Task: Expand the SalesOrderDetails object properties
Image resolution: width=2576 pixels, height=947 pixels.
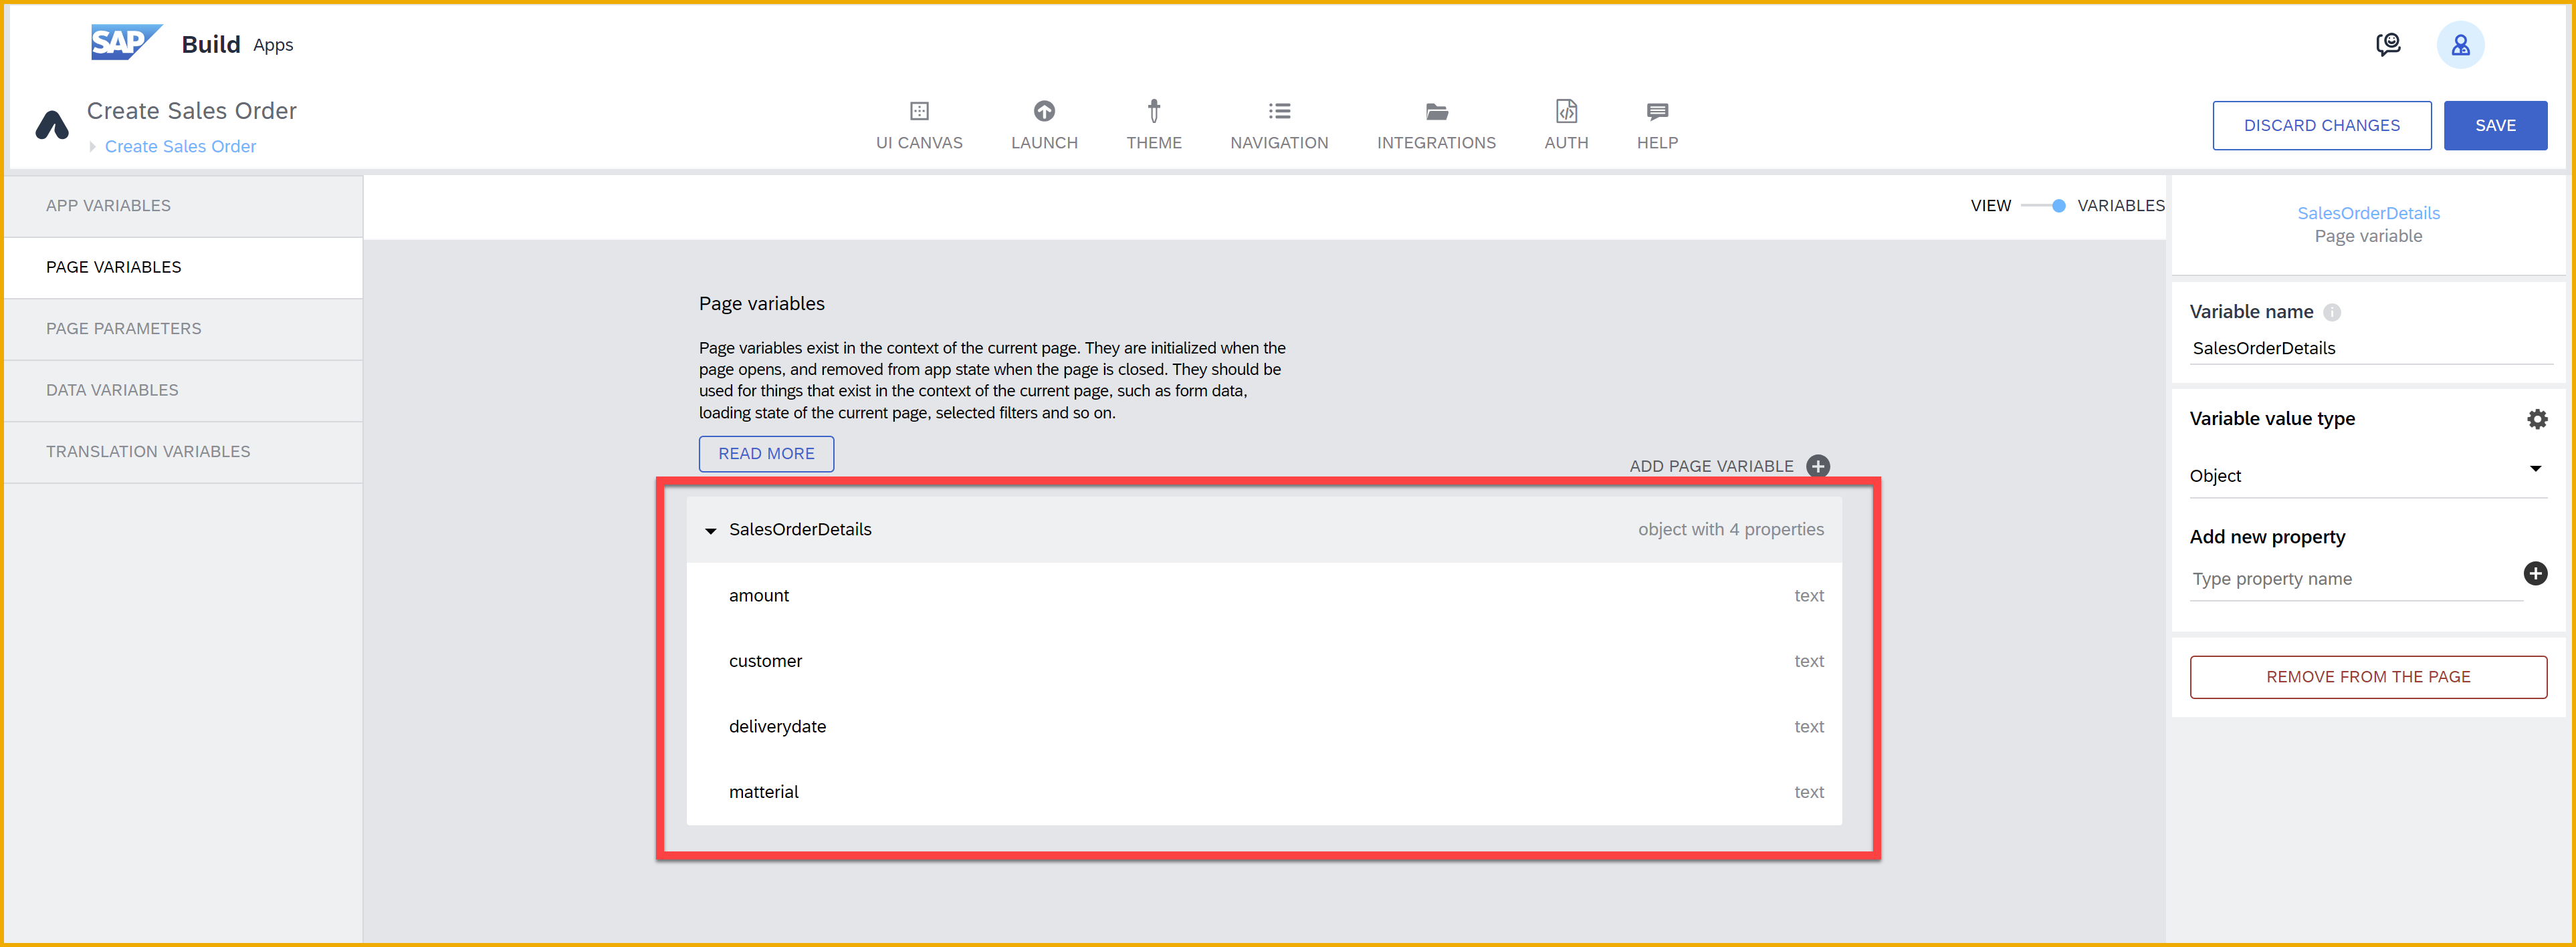Action: click(710, 529)
